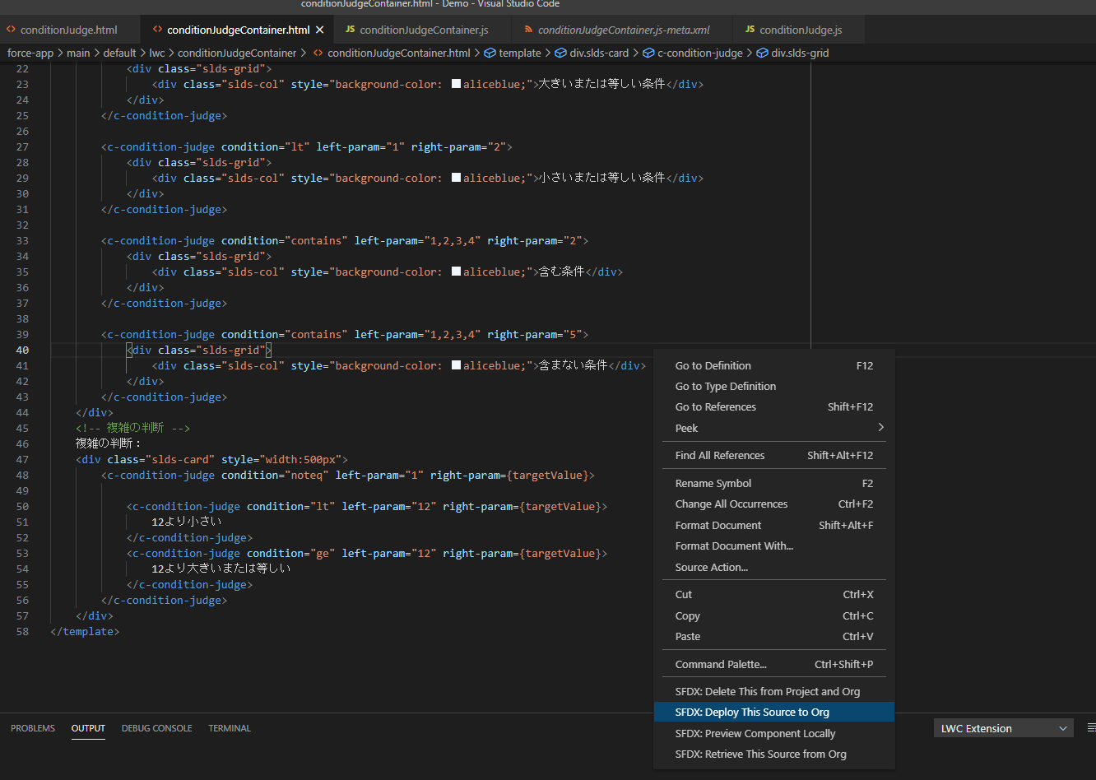Click the closing </template> tag
This screenshot has width=1096, height=780.
pyautogui.click(x=85, y=631)
